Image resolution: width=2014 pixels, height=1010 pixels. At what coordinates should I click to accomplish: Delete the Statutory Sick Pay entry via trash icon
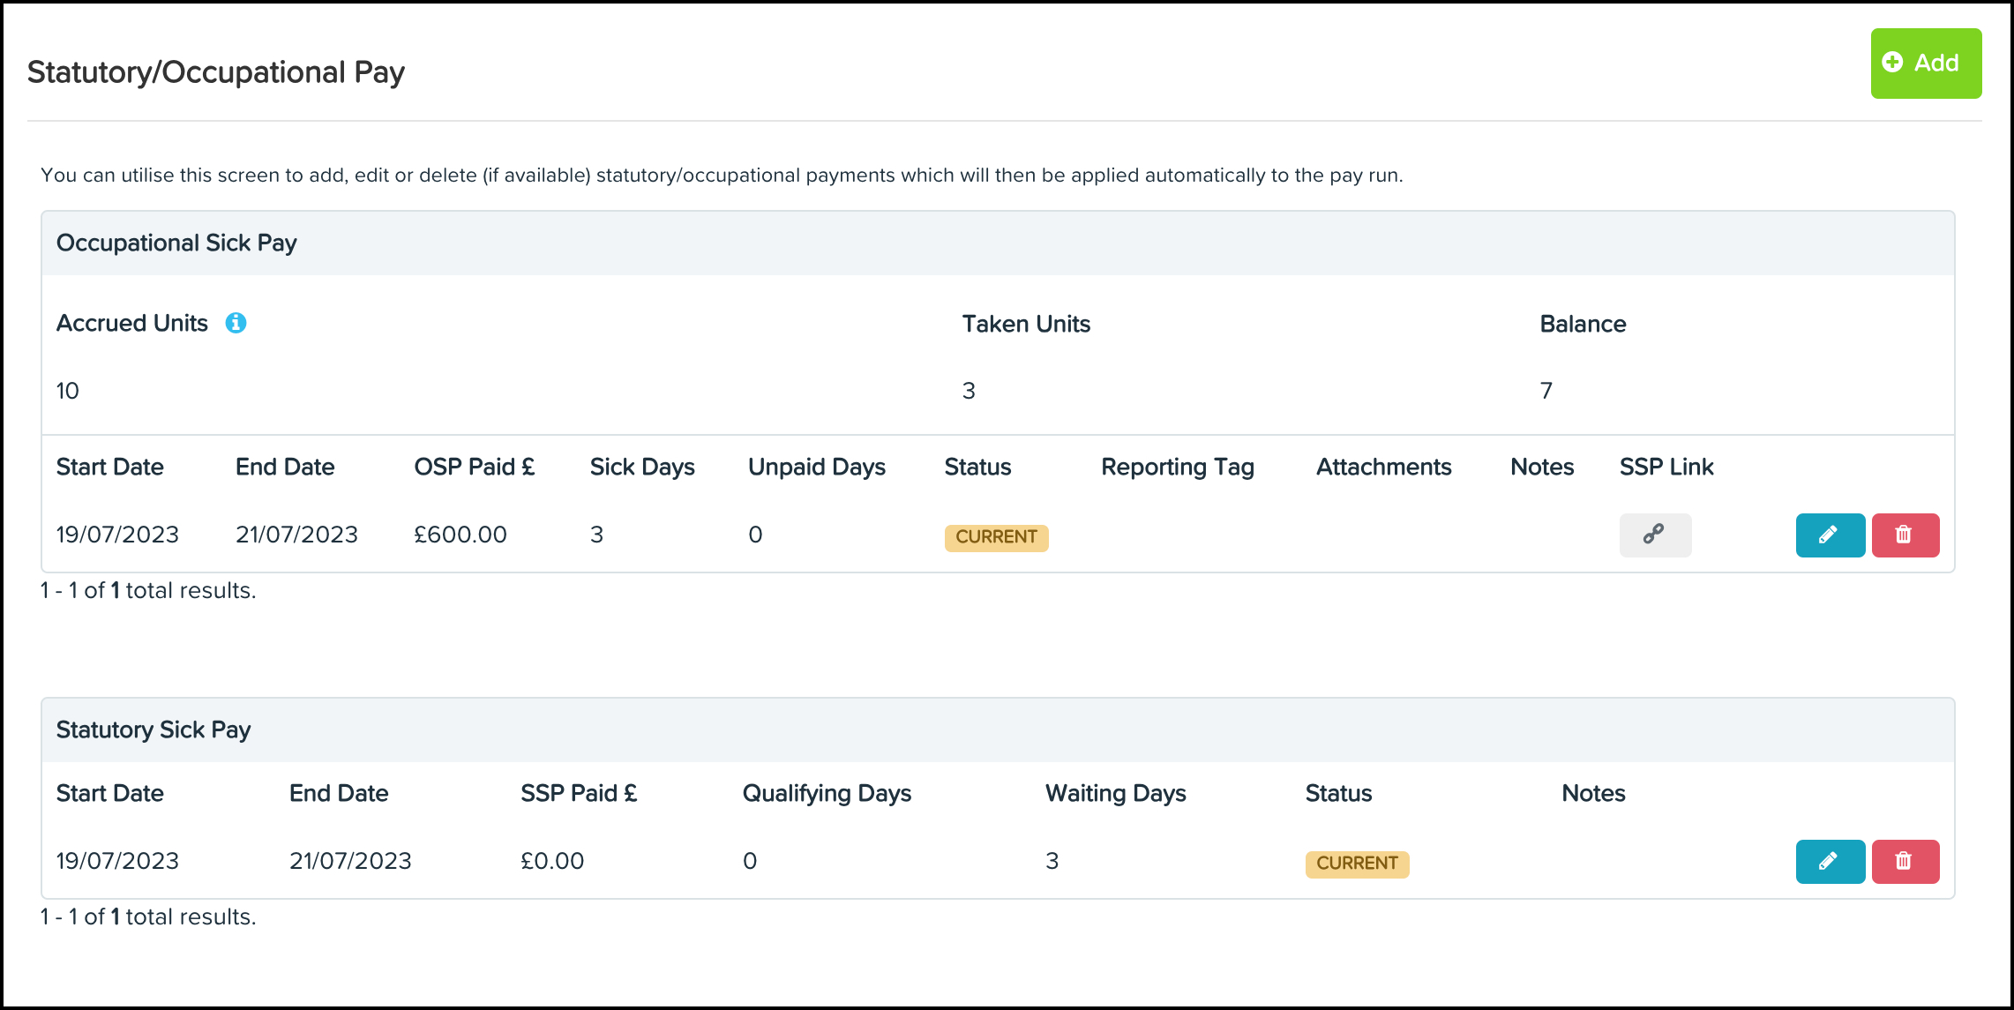[1905, 862]
